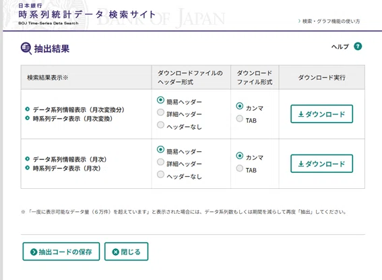Click the ダウンロード実行 column header
382x280 pixels.
pos(321,78)
